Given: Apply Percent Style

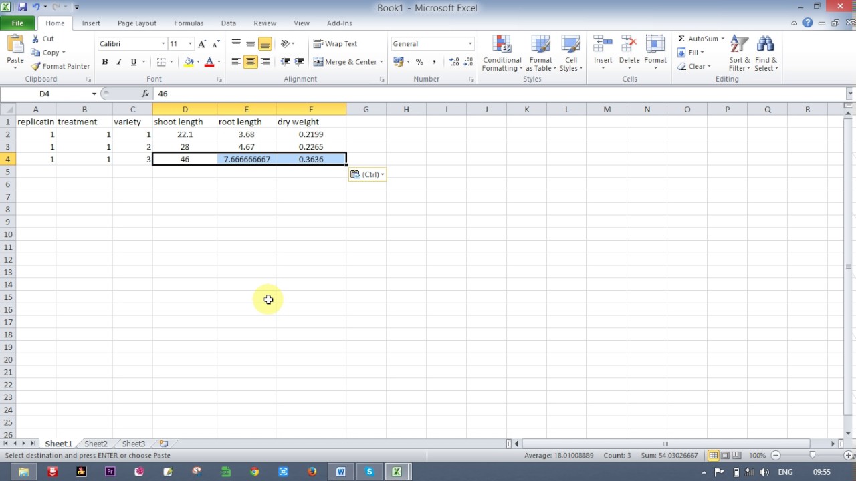Looking at the screenshot, I should point(419,62).
